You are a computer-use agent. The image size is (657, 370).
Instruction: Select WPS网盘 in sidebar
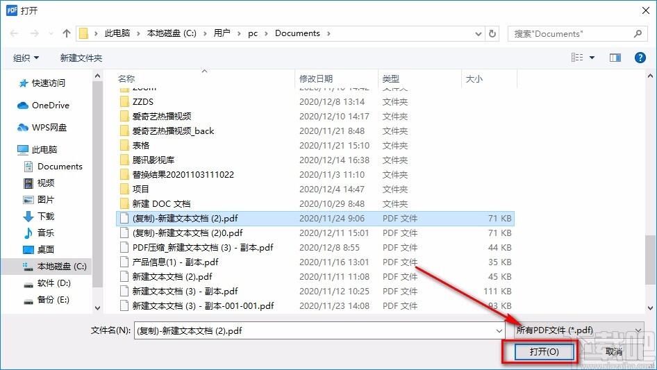[42, 128]
